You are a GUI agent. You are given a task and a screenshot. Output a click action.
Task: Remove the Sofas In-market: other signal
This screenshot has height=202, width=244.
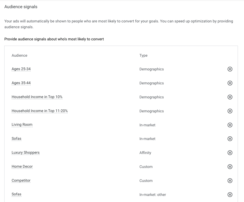pyautogui.click(x=230, y=194)
